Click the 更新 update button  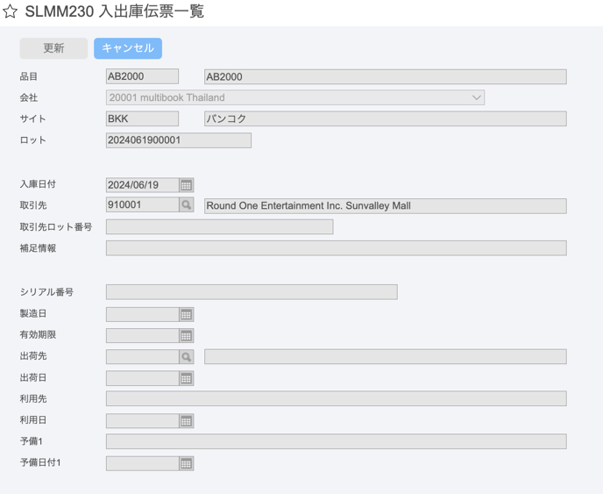point(53,48)
